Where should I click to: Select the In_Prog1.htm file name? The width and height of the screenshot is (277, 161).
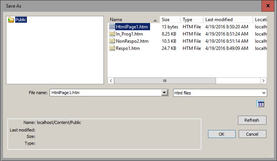(129, 34)
